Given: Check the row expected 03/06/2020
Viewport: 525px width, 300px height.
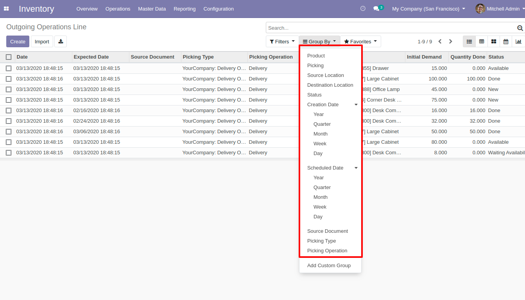Looking at the screenshot, I should pos(9,132).
